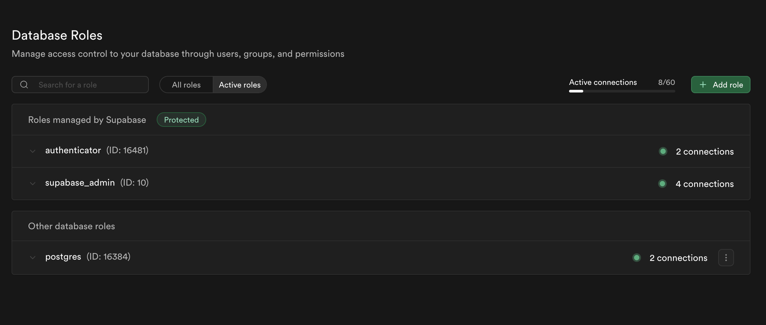Click green status dot for authenticator
The height and width of the screenshot is (325, 766).
click(x=663, y=151)
